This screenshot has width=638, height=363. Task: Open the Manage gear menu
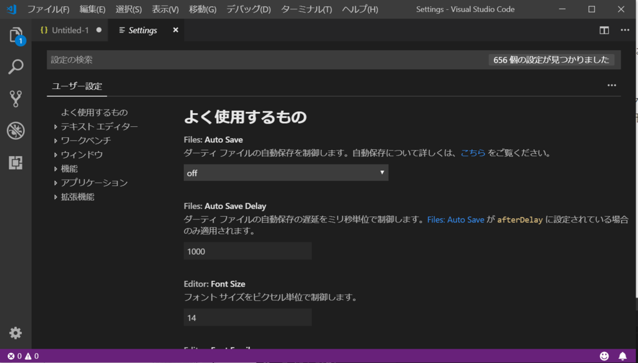tap(16, 333)
